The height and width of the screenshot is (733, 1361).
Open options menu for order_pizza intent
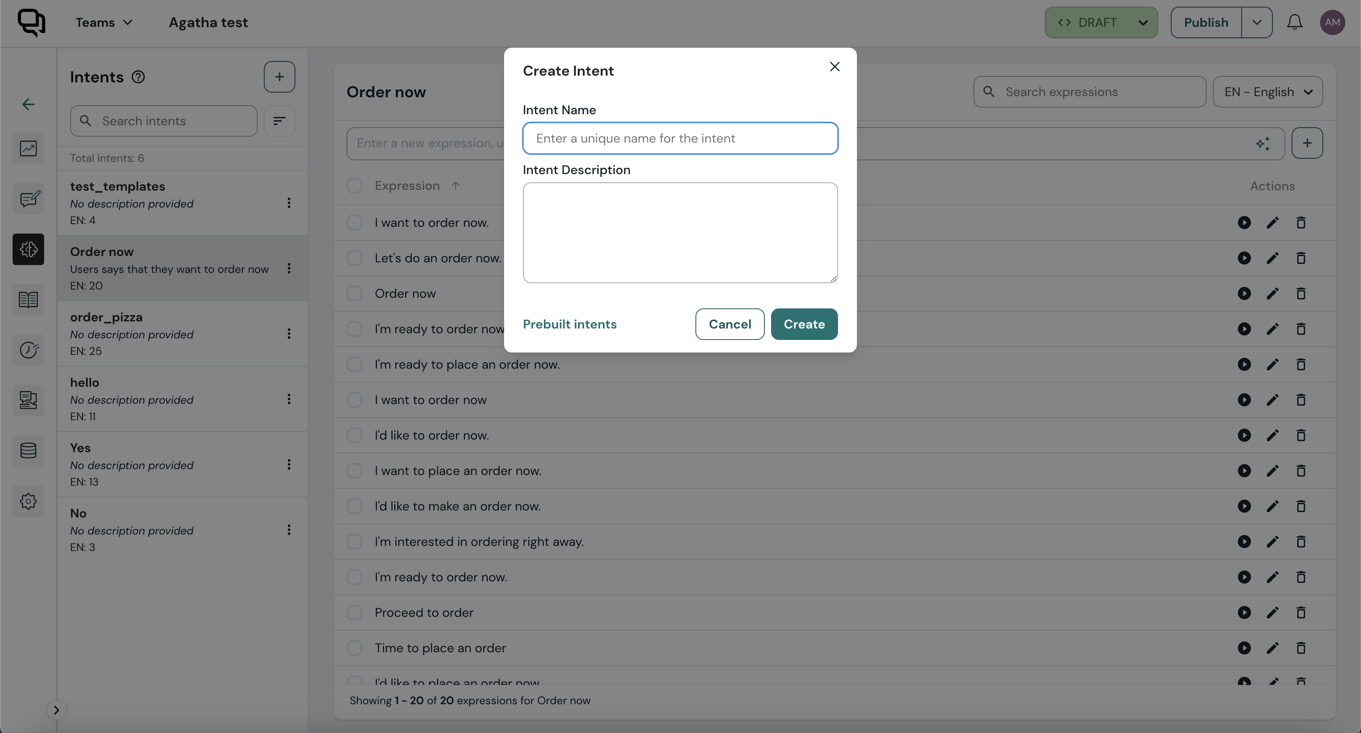289,334
